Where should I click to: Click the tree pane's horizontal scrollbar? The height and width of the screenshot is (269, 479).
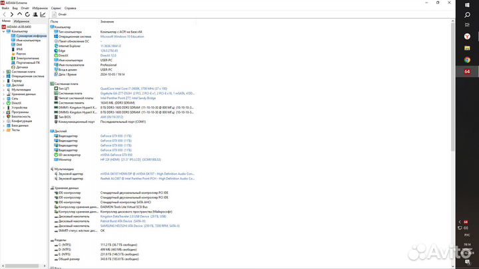coord(23,266)
